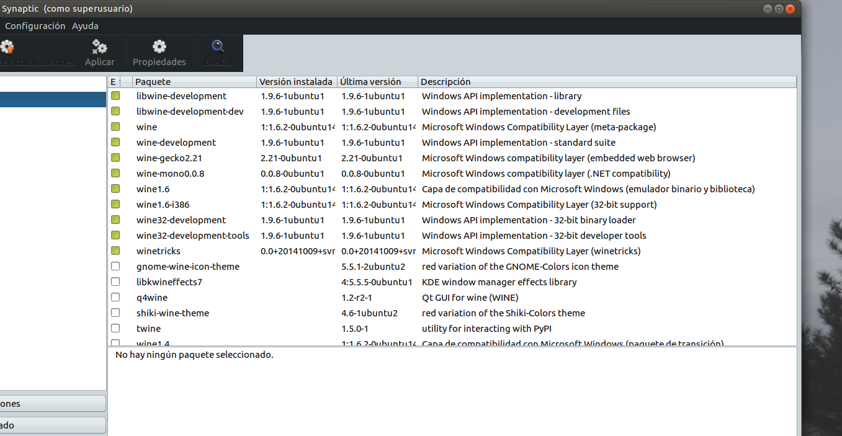This screenshot has height=436, width=842.
Task: Open Propiedades from the toolbar
Action: [159, 47]
